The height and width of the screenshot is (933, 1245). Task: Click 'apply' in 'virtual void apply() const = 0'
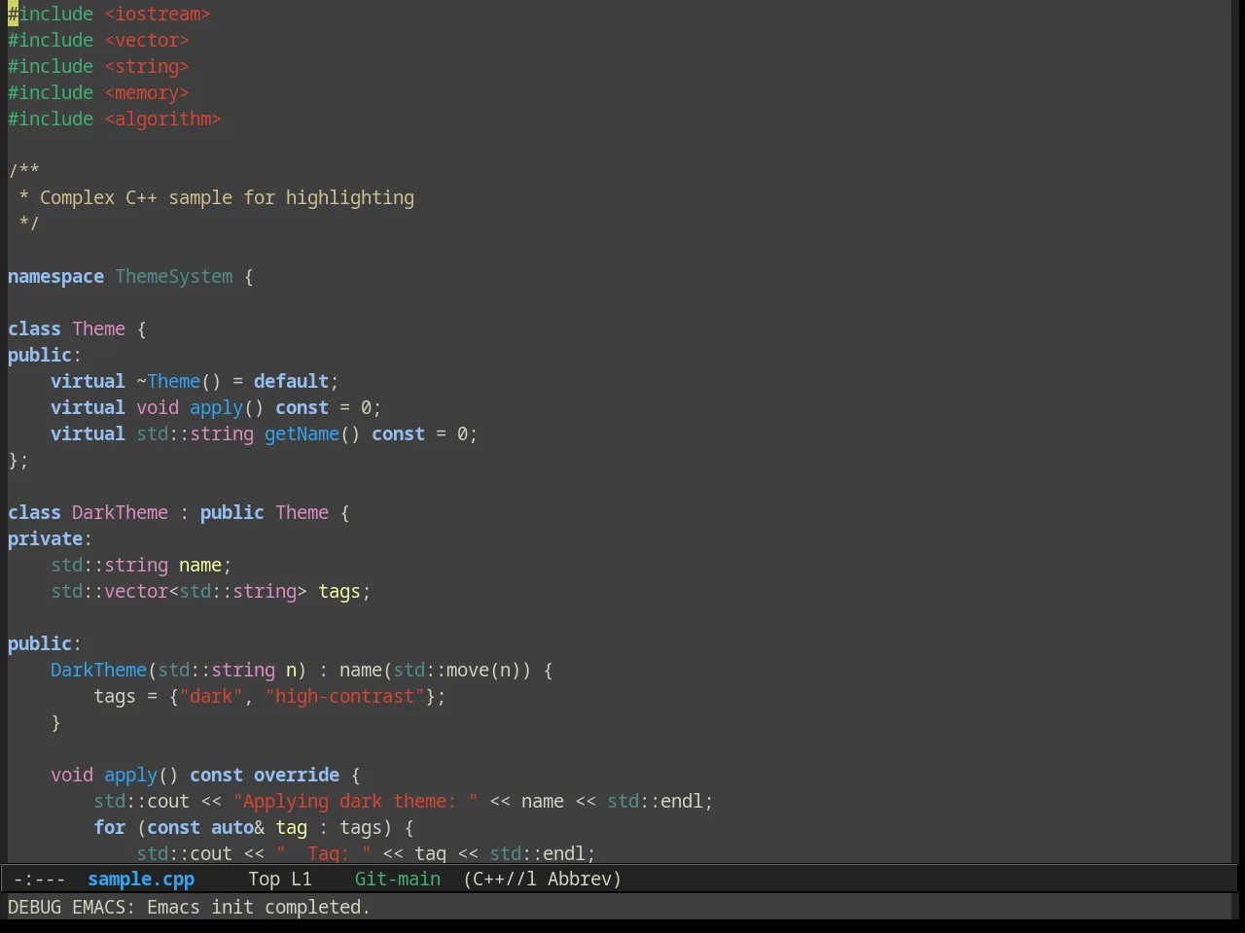coord(216,408)
